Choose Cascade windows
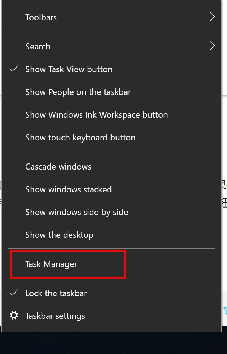This screenshot has height=354, width=227. pos(58,167)
